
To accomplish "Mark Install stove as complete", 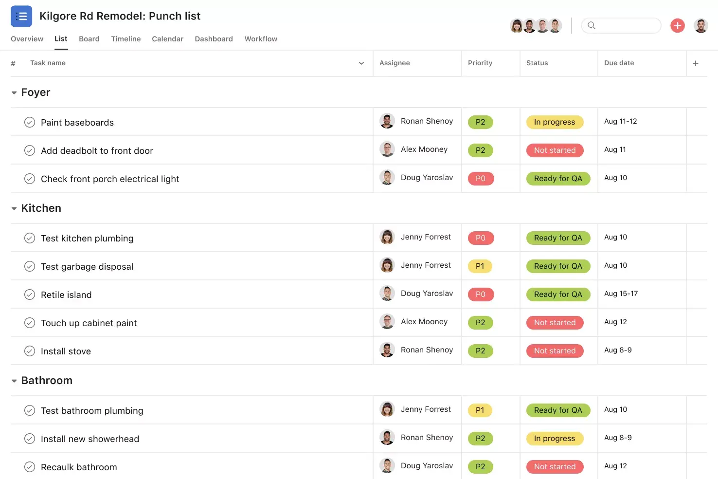I will pos(30,350).
